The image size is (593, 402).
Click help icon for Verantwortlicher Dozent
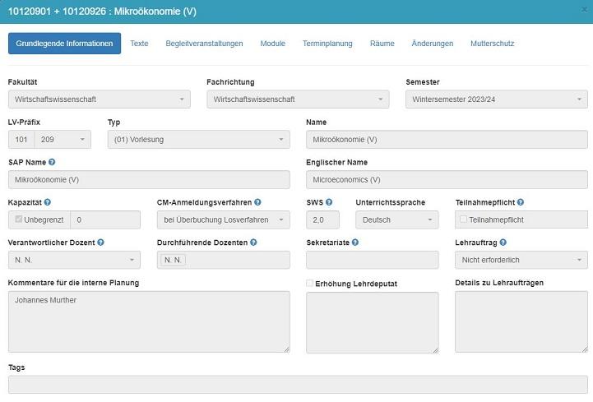(x=100, y=243)
